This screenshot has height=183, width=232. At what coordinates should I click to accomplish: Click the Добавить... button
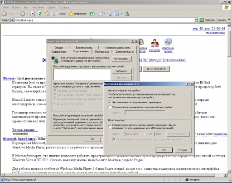pos(122,71)
